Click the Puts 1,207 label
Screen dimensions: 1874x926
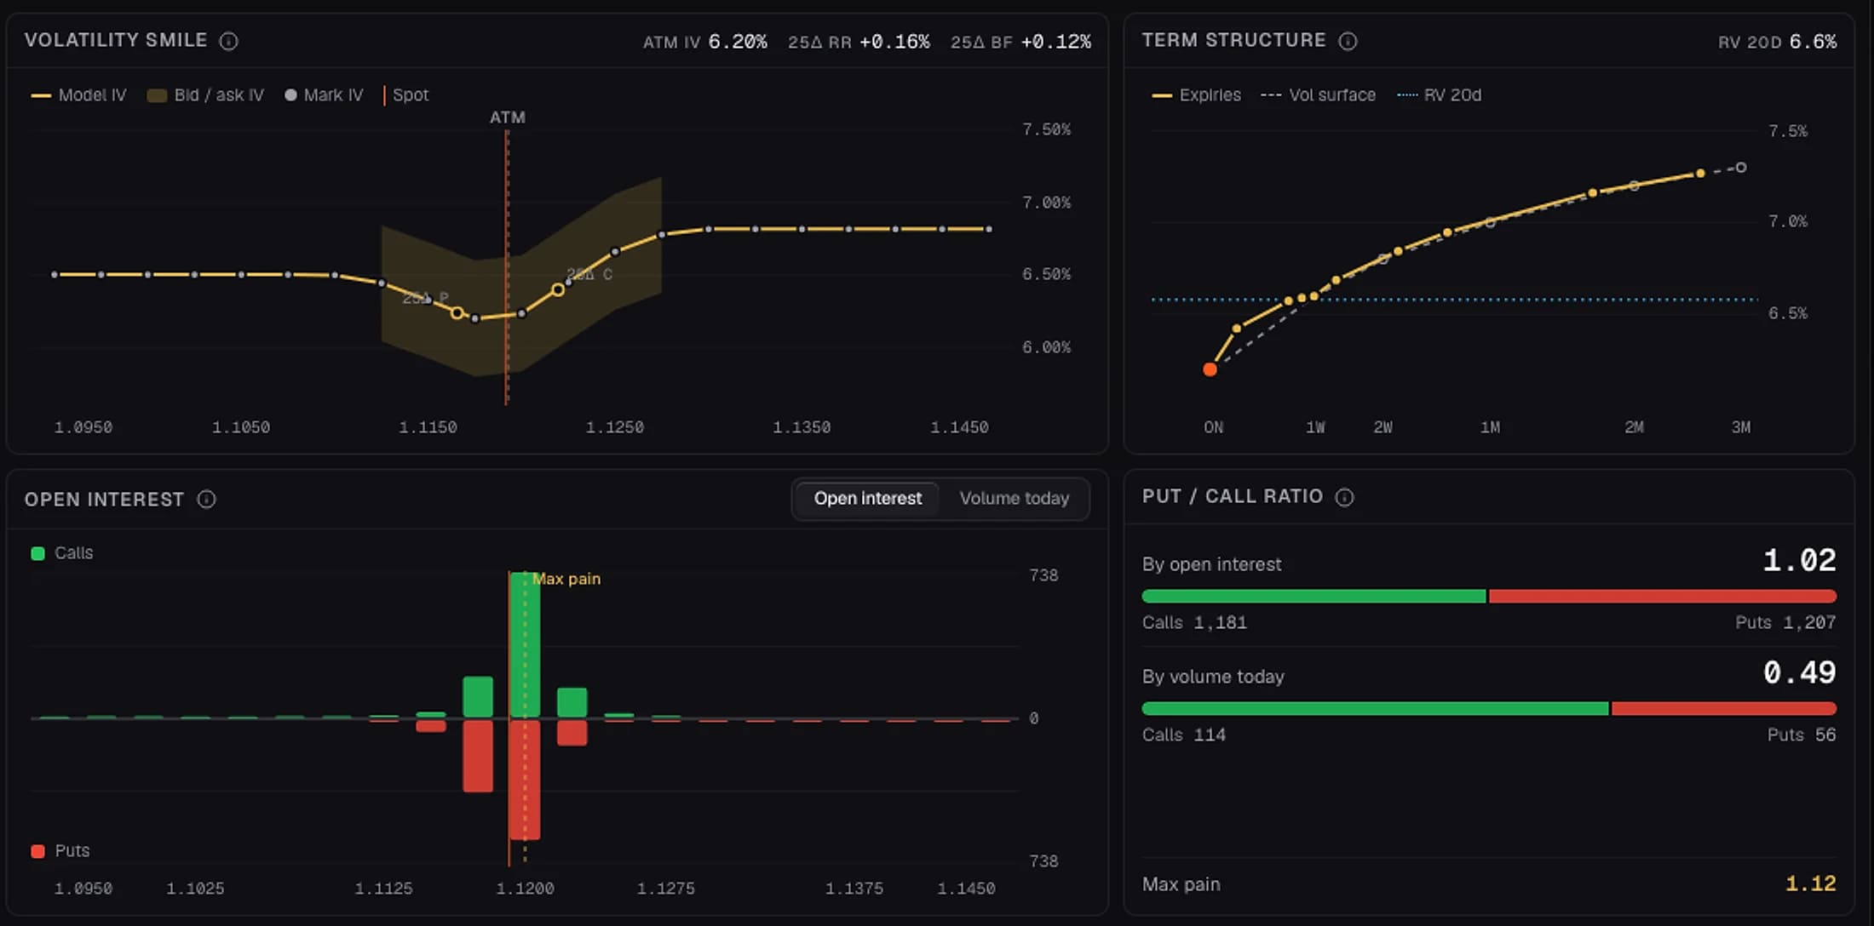1785,623
